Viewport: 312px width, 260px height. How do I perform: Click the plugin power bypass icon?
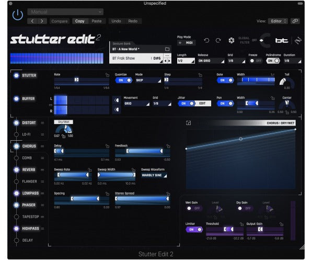click(18, 15)
